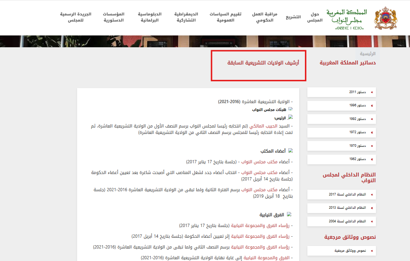Click the أعضاء المكتب subheading

coord(273,151)
